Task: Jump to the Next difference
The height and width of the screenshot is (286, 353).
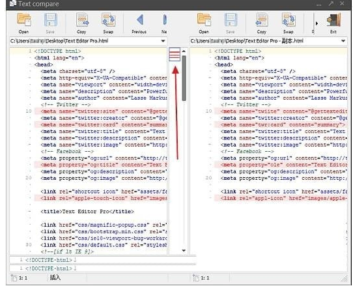Action: 164,23
